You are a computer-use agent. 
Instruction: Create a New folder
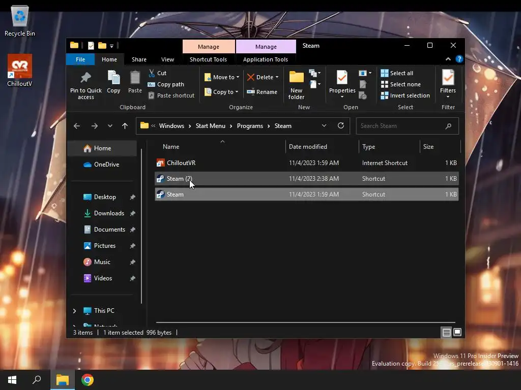(x=296, y=85)
